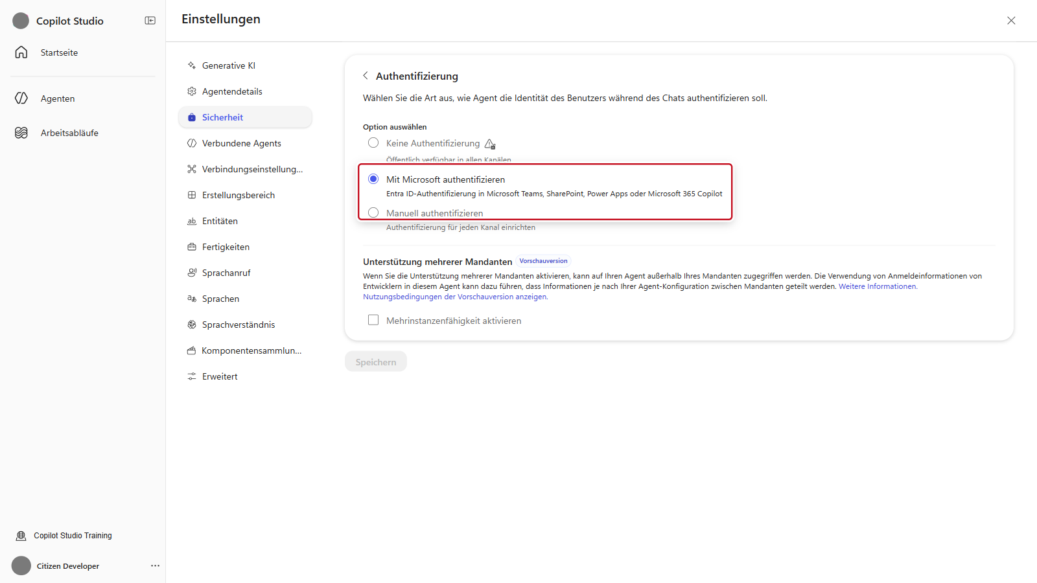Open the Verbindungseinstellungen settings section
Viewport: 1037px width, 583px height.
(245, 169)
